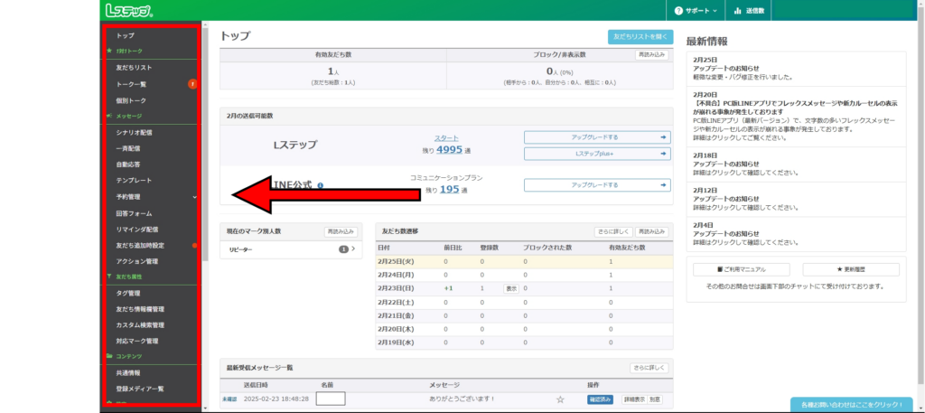This screenshot has width=925, height=413.
Task: Click the orange dot beside 友だち追加時設定
Action: click(x=195, y=245)
